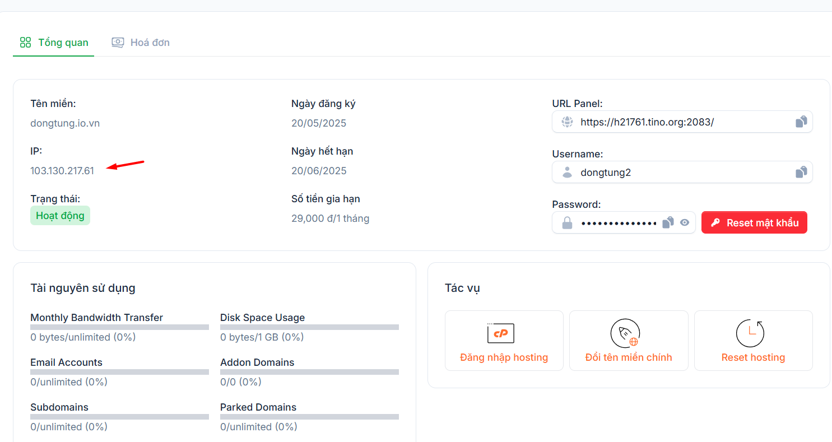Open the Hoá đơn tab
This screenshot has height=442, width=832.
pyautogui.click(x=141, y=43)
